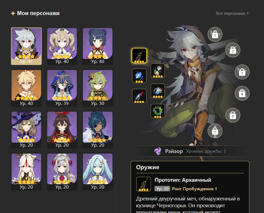264x213 pixels.
Task: Select the equipped claymore weapon icon
Action: tap(139, 56)
